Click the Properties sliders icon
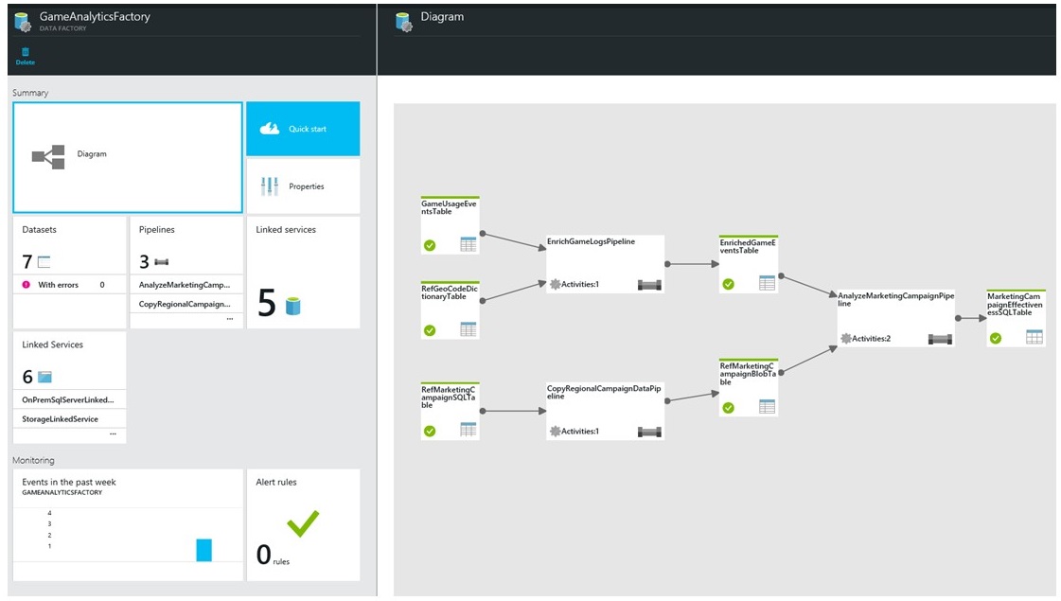1061x601 pixels. click(x=270, y=186)
